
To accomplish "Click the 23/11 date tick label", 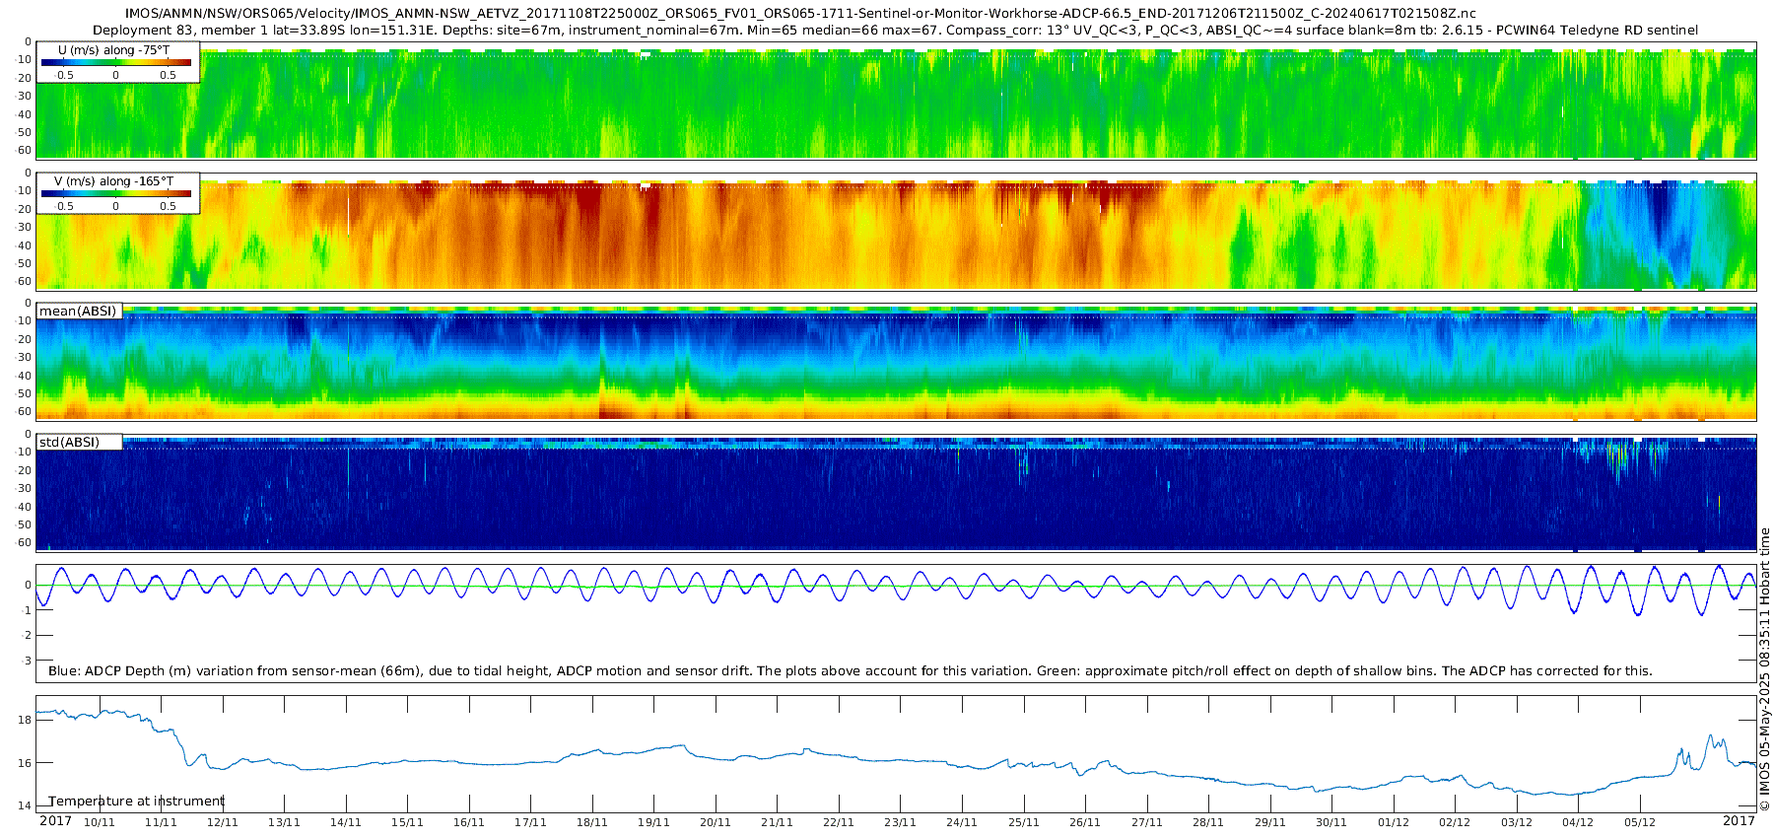I will pyautogui.click(x=900, y=822).
